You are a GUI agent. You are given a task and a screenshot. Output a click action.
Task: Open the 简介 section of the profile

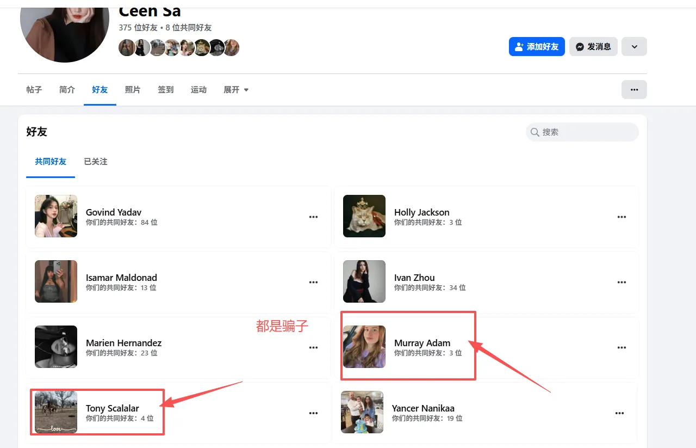click(67, 89)
